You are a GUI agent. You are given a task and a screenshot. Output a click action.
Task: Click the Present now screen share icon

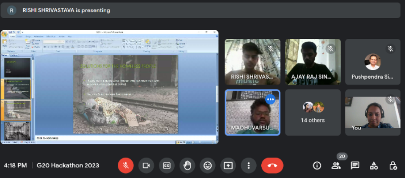(x=228, y=165)
